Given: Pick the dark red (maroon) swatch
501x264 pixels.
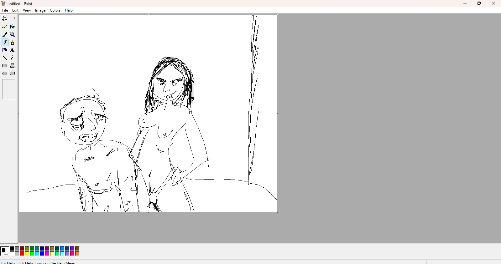Looking at the screenshot, I should (22, 249).
